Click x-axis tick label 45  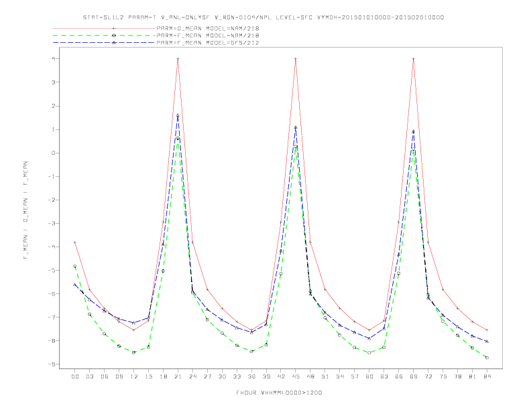point(296,377)
